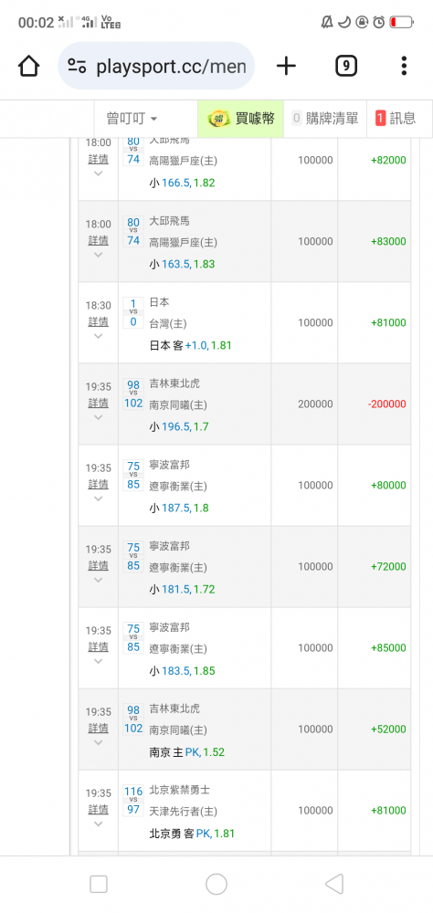The height and width of the screenshot is (913, 433).
Task: Tap the recent apps square button
Action: (99, 885)
